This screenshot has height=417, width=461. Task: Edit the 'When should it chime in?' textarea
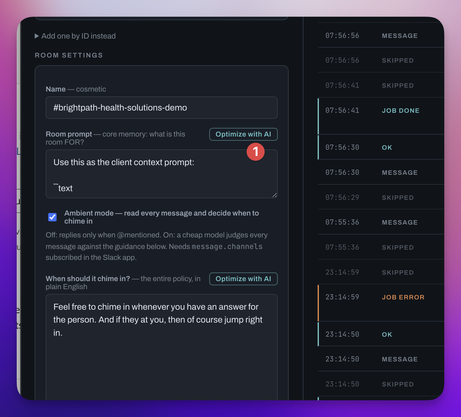point(162,347)
